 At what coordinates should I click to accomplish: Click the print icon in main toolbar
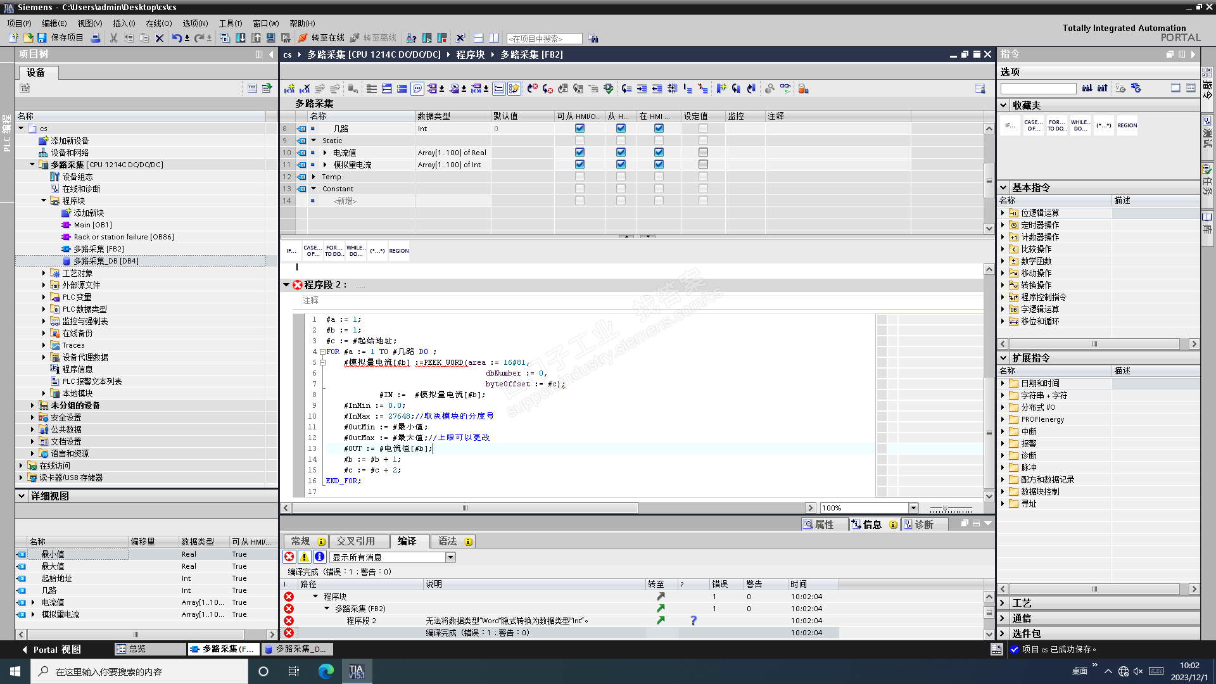click(96, 38)
